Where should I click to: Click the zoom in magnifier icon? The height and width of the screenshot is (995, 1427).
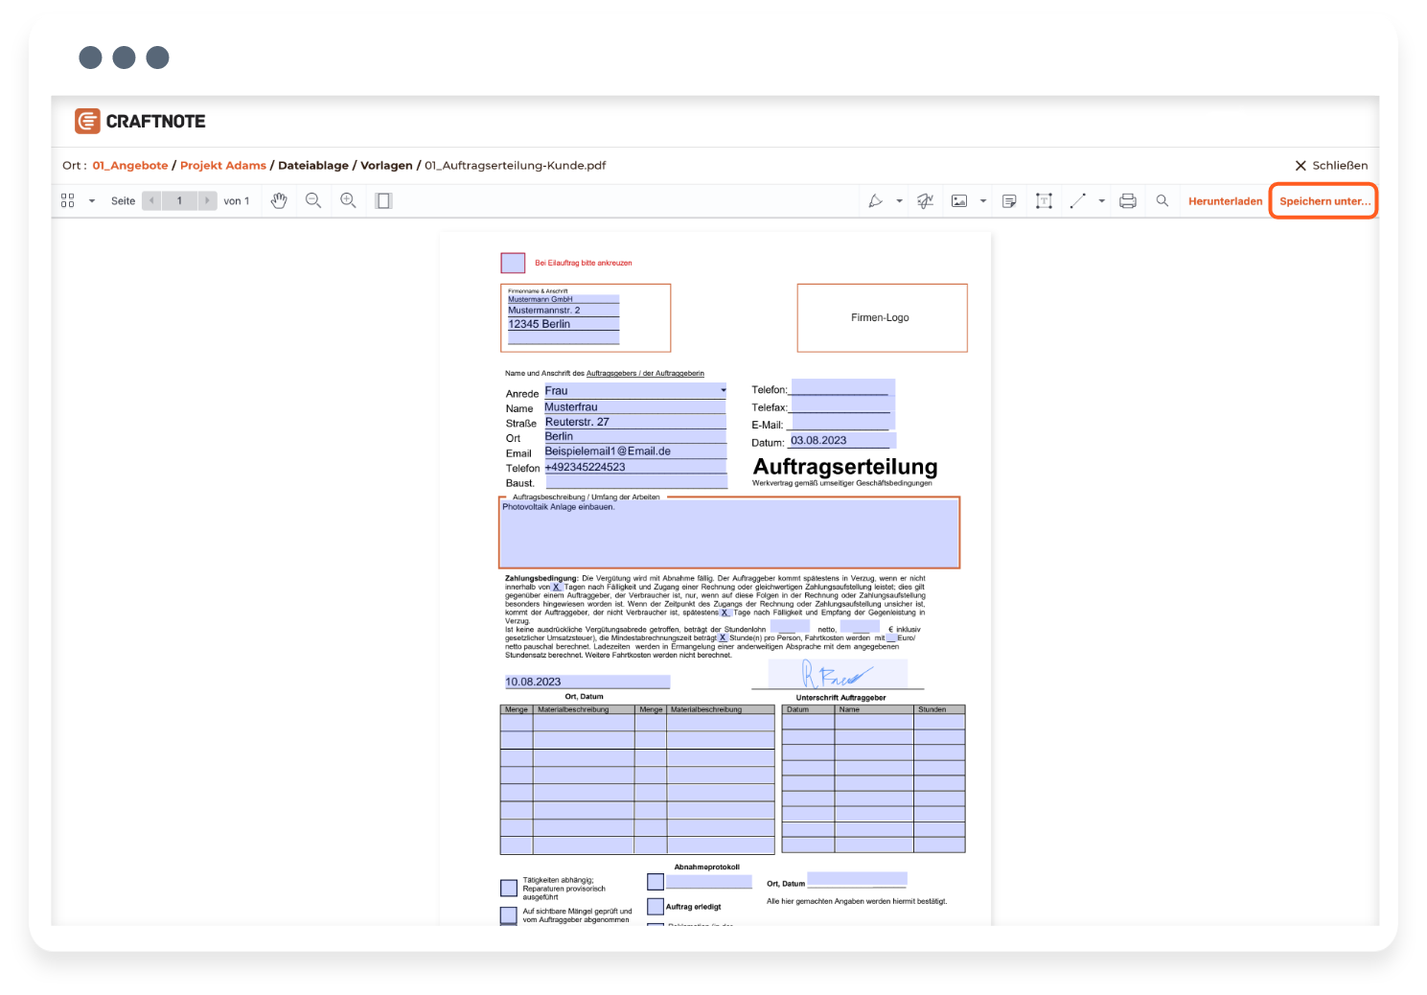[x=349, y=200]
